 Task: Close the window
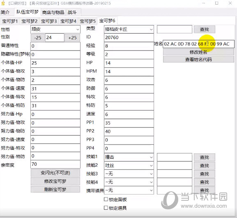230,3
